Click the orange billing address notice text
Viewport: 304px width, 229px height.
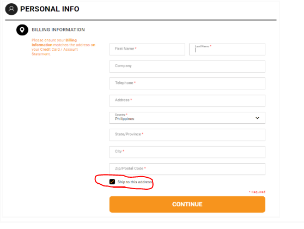[63, 47]
